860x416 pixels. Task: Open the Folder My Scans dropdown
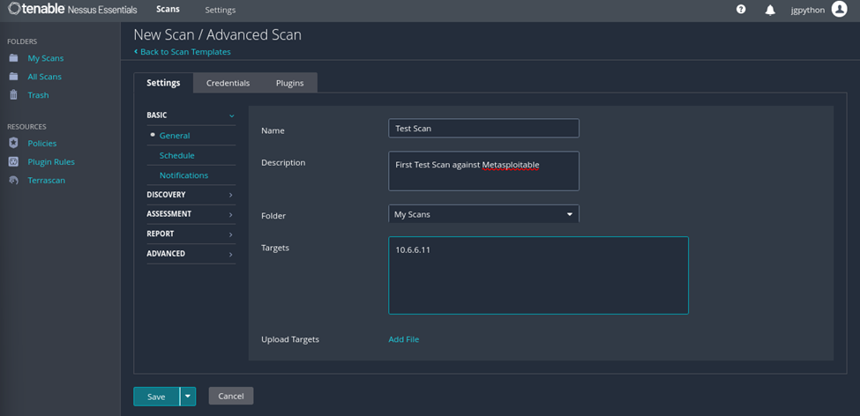pyautogui.click(x=483, y=214)
